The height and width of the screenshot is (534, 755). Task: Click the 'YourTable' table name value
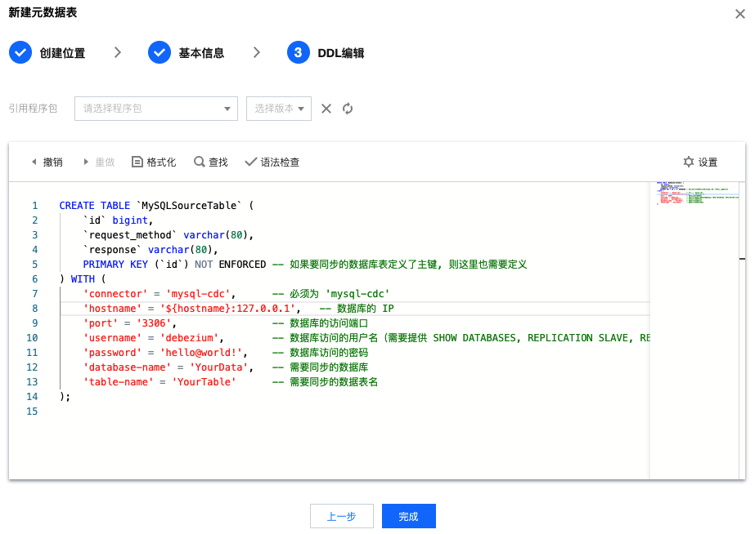point(204,382)
